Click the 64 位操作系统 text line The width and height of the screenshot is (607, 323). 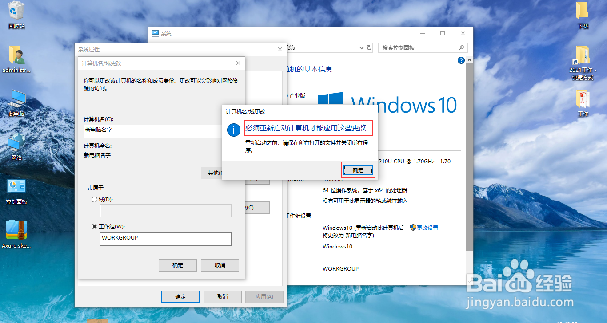365,190
